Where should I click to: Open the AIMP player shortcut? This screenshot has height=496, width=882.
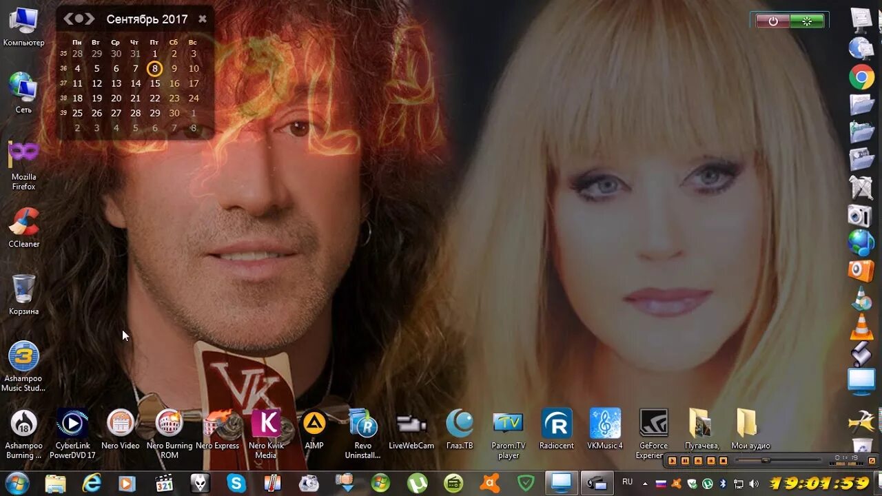click(x=314, y=430)
